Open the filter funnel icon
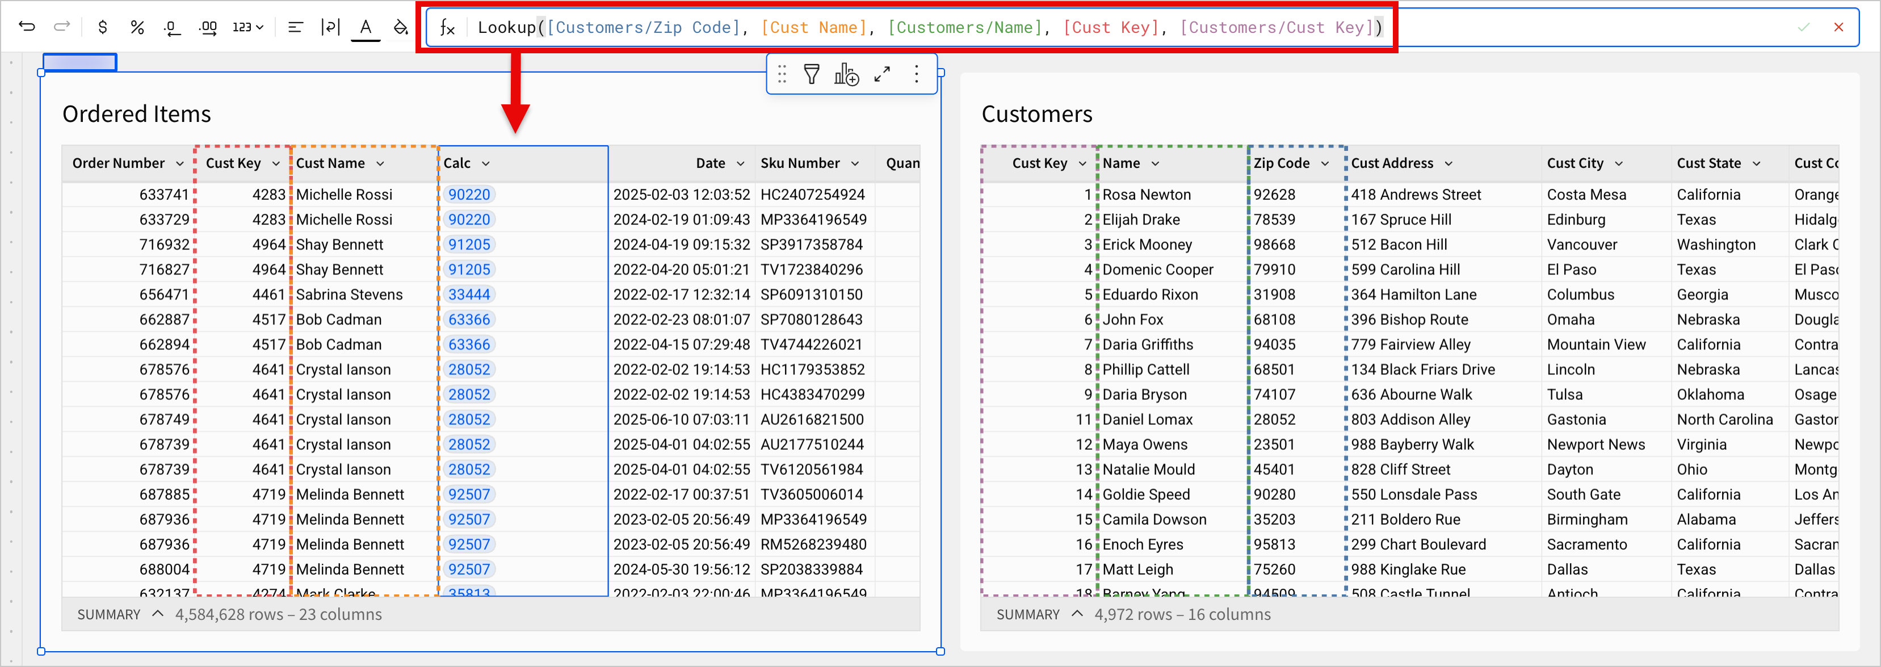Screen dimensions: 1881x667 click(811, 74)
